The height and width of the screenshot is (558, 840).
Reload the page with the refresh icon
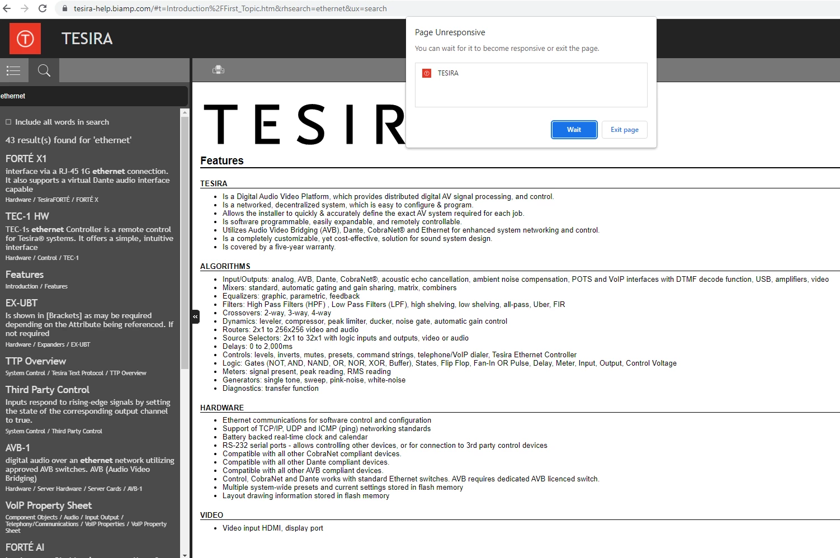click(43, 8)
